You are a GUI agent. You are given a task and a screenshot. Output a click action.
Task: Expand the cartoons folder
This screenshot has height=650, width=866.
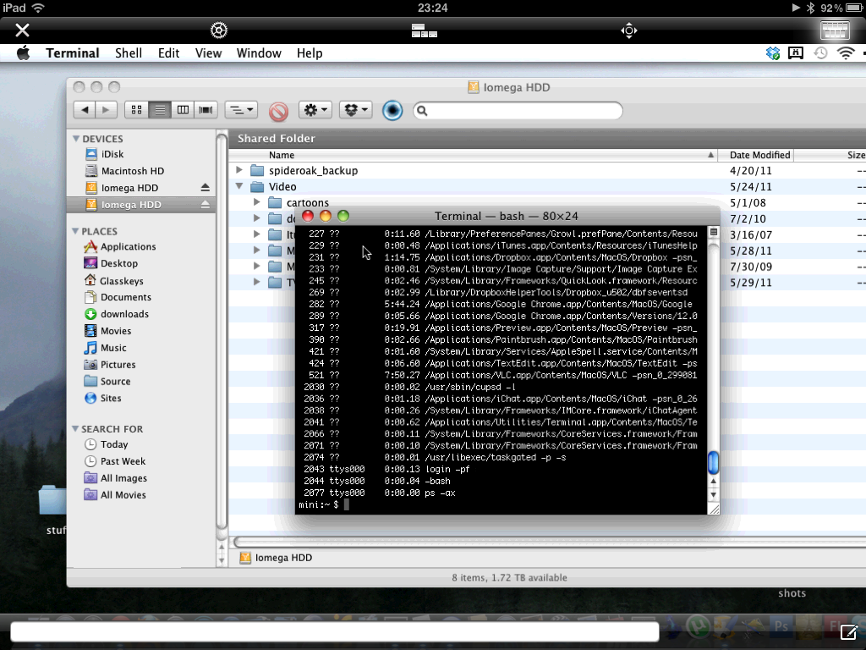[x=257, y=203]
